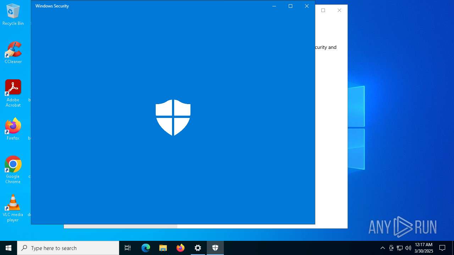
Task: Launch Google Chrome from the desktop
Action: (13, 170)
